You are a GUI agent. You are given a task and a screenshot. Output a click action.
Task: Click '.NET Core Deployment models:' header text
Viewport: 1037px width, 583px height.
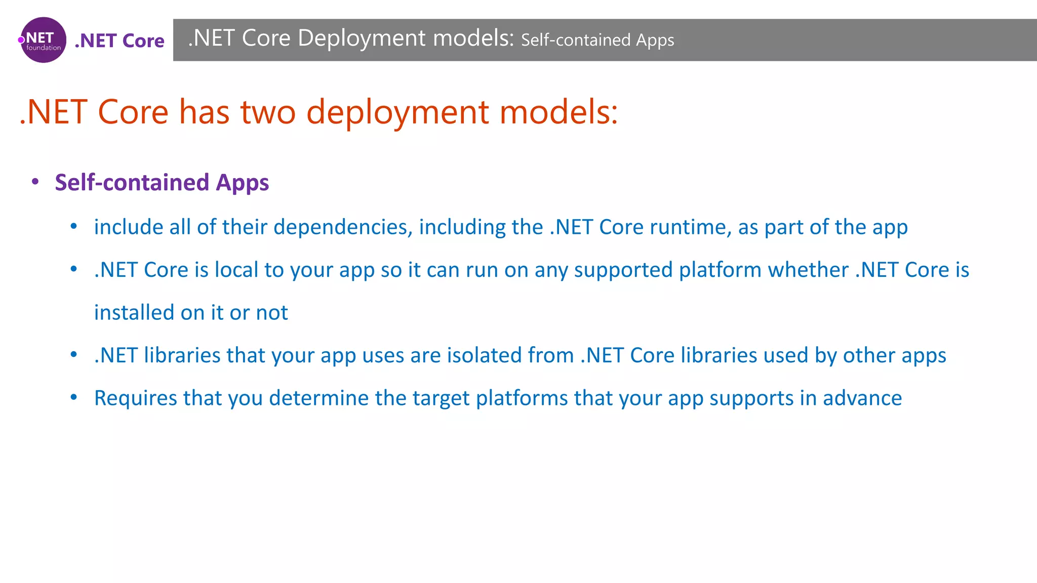click(x=350, y=38)
